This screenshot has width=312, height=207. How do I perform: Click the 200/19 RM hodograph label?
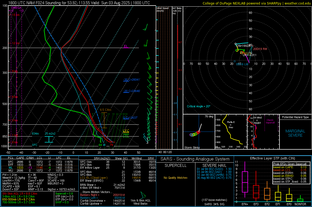260,49
